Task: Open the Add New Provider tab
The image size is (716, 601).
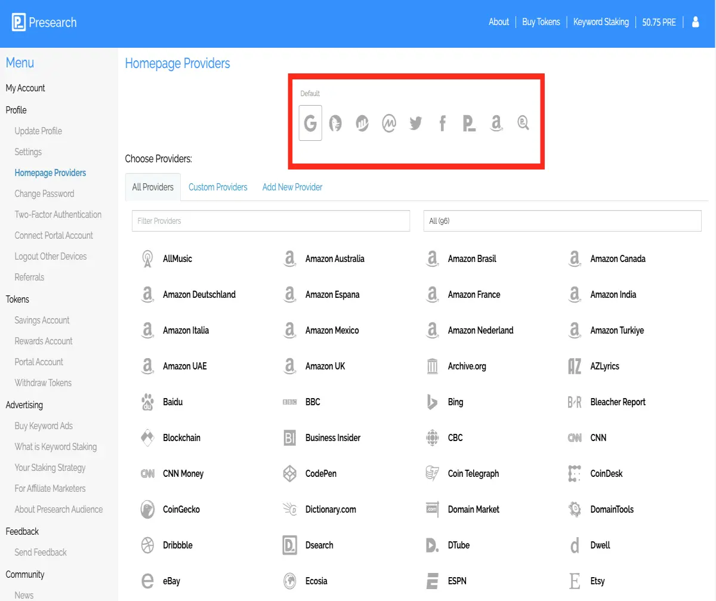Action: coord(292,187)
